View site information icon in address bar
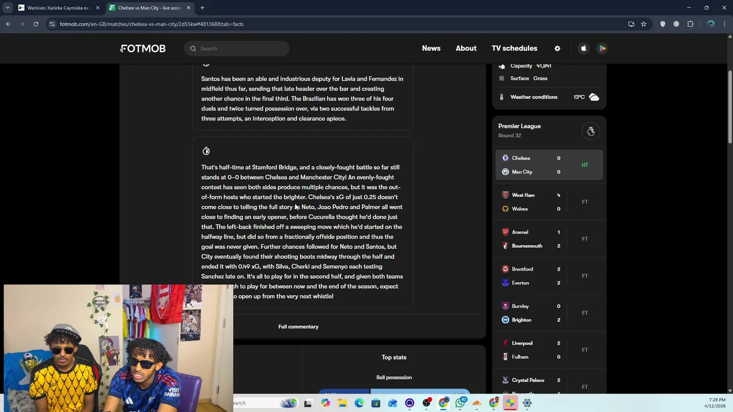Image resolution: width=733 pixels, height=412 pixels. click(52, 24)
